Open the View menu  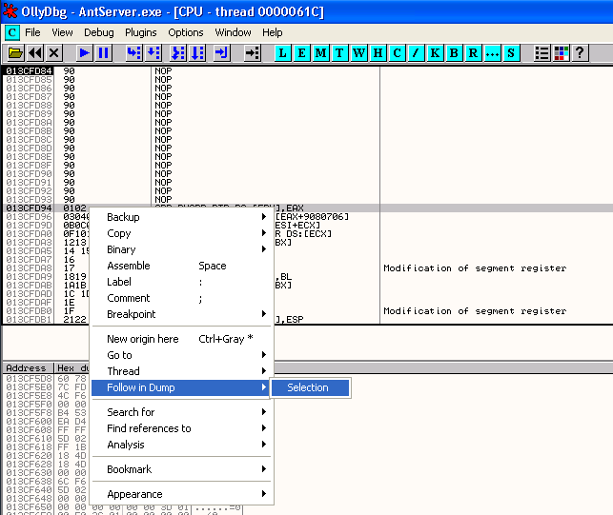coord(62,32)
